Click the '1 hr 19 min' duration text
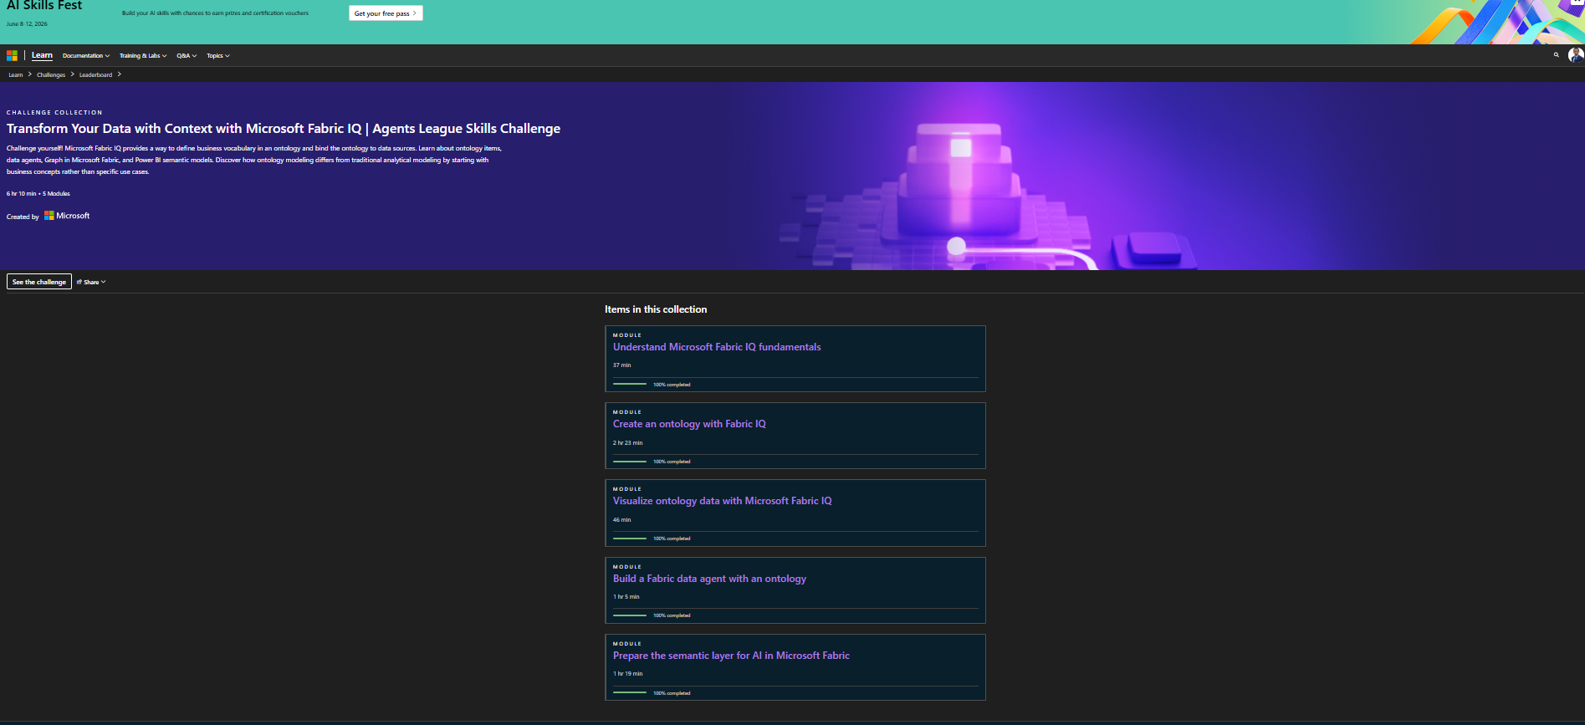Image resolution: width=1585 pixels, height=725 pixels. (628, 673)
